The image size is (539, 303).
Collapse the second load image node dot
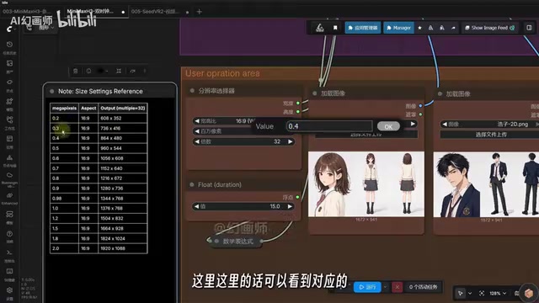(440, 93)
